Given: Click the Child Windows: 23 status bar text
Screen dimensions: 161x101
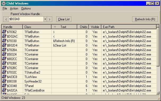Looking at the screenshot, I should pos(13,98).
